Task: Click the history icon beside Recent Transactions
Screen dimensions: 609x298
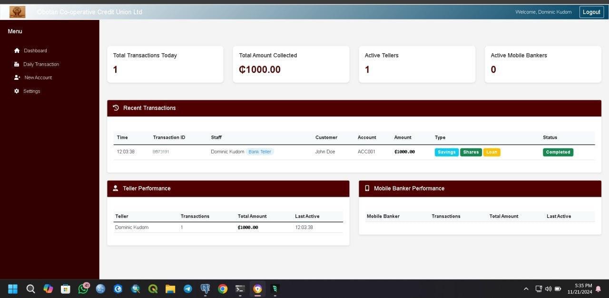Action: (x=116, y=108)
